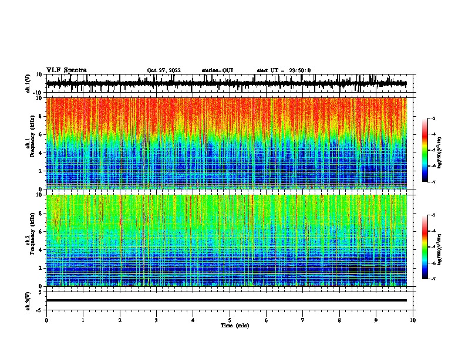Click the "-7" label on ch.2 color bar
Screen dimensions: 465x359
433,279
